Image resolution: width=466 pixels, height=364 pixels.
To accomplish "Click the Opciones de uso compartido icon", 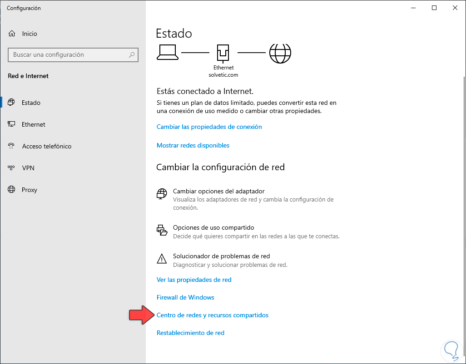I will point(162,230).
